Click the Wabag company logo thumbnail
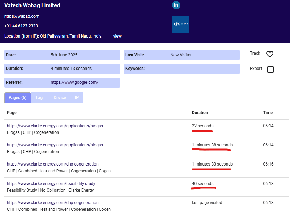 pos(181,25)
